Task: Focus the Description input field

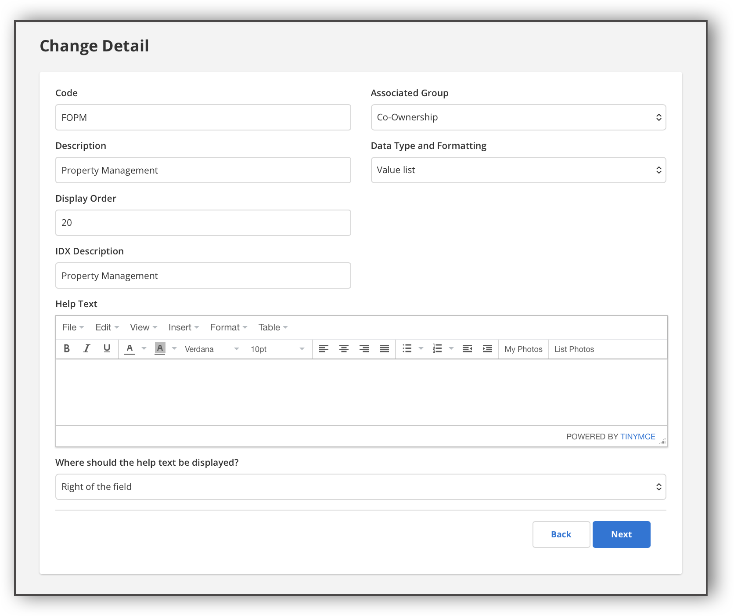Action: 203,170
